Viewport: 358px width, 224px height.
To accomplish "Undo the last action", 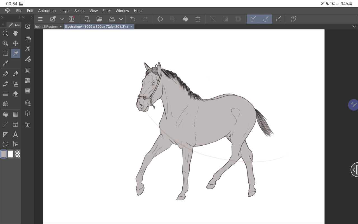I will [x=133, y=19].
